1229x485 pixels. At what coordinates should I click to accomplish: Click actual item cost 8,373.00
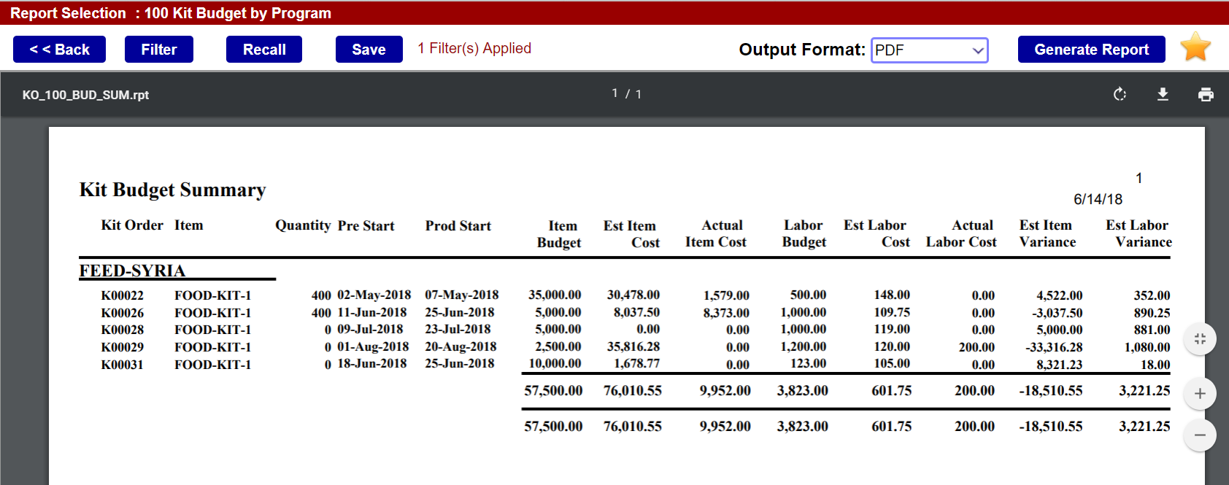(726, 313)
